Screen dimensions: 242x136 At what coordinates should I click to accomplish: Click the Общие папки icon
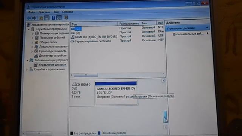point(36,42)
